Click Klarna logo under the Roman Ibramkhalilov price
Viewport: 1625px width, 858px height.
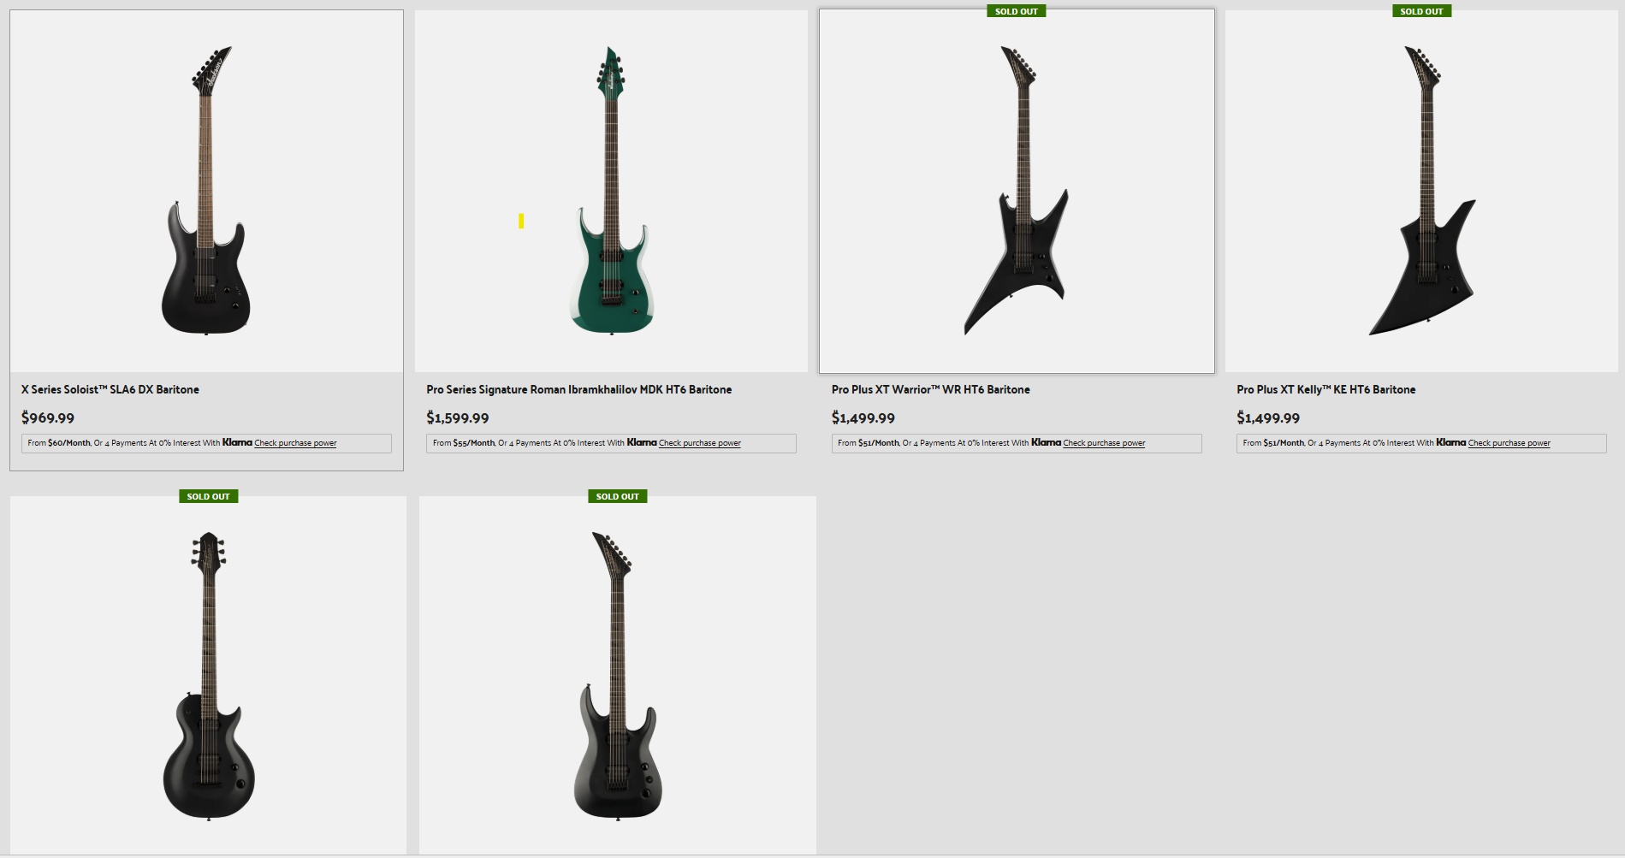tap(642, 442)
